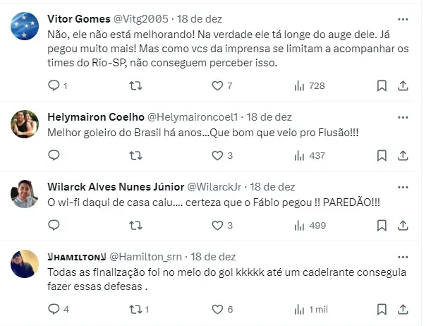The image size is (431, 326).
Task: Share Vitor Gomes's tweet
Action: [x=403, y=85]
